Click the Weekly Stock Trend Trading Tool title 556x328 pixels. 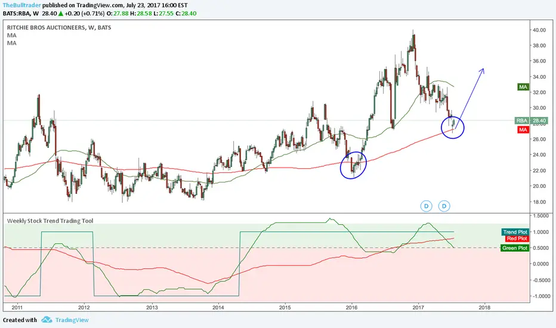coord(50,221)
